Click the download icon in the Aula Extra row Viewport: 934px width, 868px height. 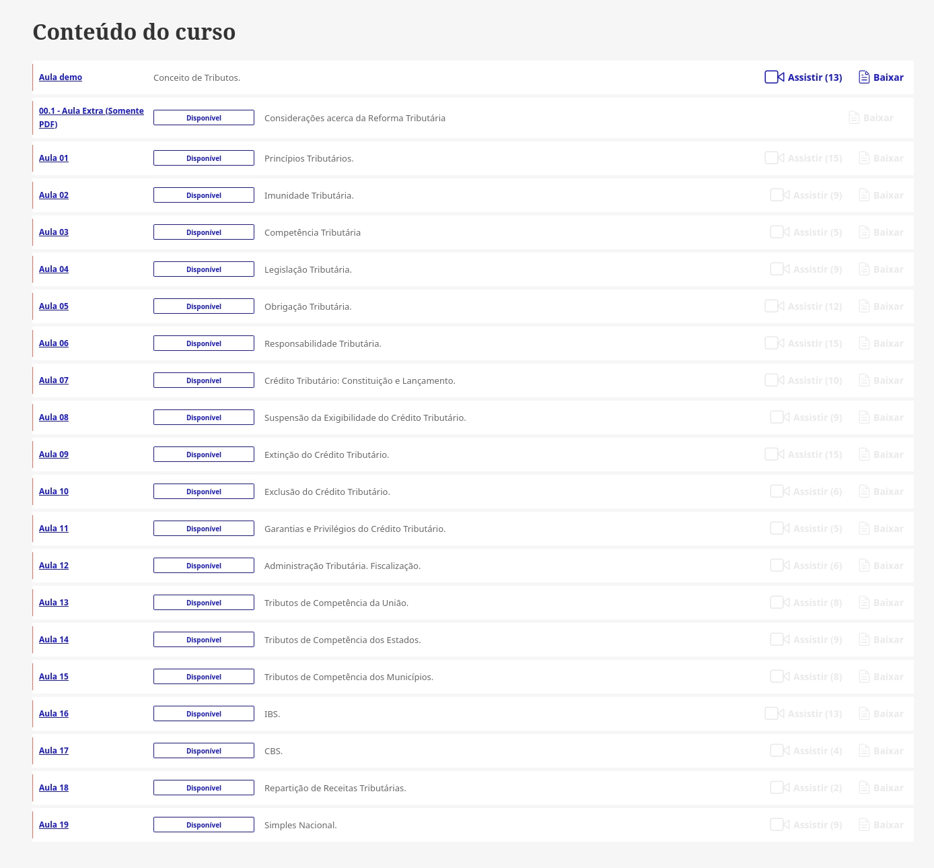pyautogui.click(x=854, y=118)
